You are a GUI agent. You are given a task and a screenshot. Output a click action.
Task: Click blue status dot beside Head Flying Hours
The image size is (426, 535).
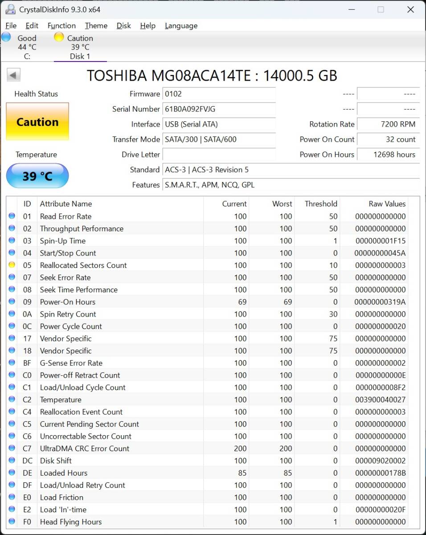click(12, 522)
